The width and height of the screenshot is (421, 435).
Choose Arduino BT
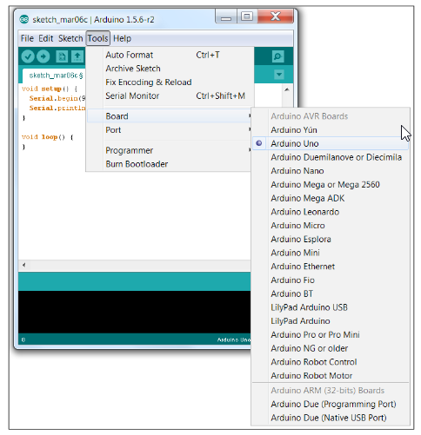point(331,293)
